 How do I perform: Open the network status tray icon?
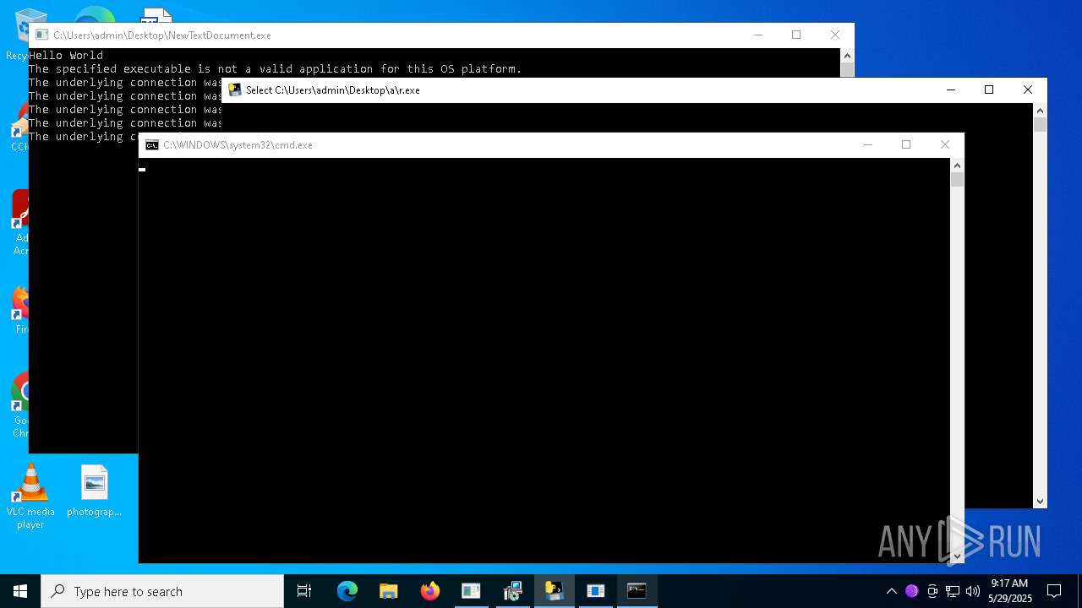pyautogui.click(x=953, y=591)
